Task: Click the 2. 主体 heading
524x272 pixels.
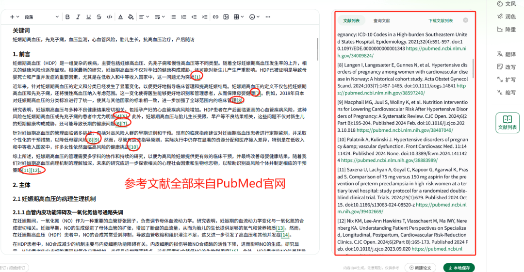Action: [21, 185]
